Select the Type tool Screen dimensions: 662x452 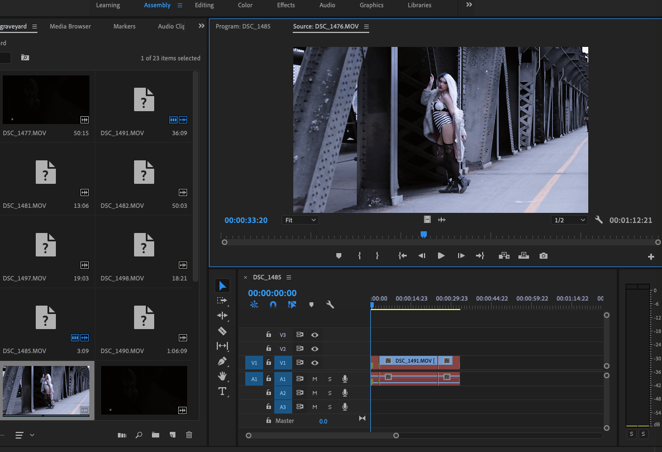pos(222,391)
